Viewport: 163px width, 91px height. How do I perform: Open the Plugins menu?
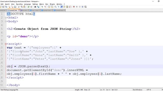[x=52, y=4]
